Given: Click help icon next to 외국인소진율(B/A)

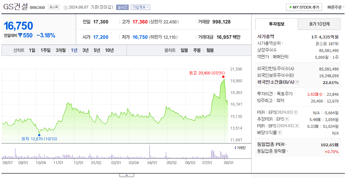Looking at the screenshot, I should point(297,82).
